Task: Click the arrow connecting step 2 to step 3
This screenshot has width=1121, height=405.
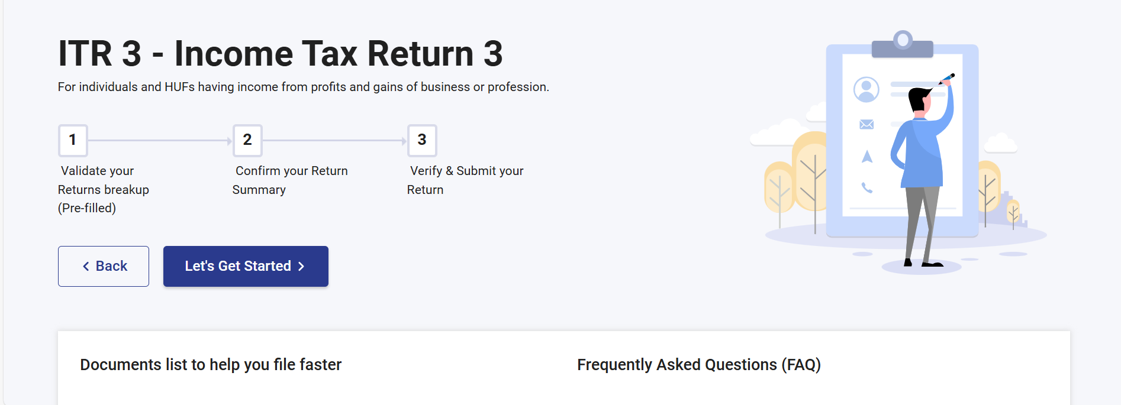Action: point(334,141)
